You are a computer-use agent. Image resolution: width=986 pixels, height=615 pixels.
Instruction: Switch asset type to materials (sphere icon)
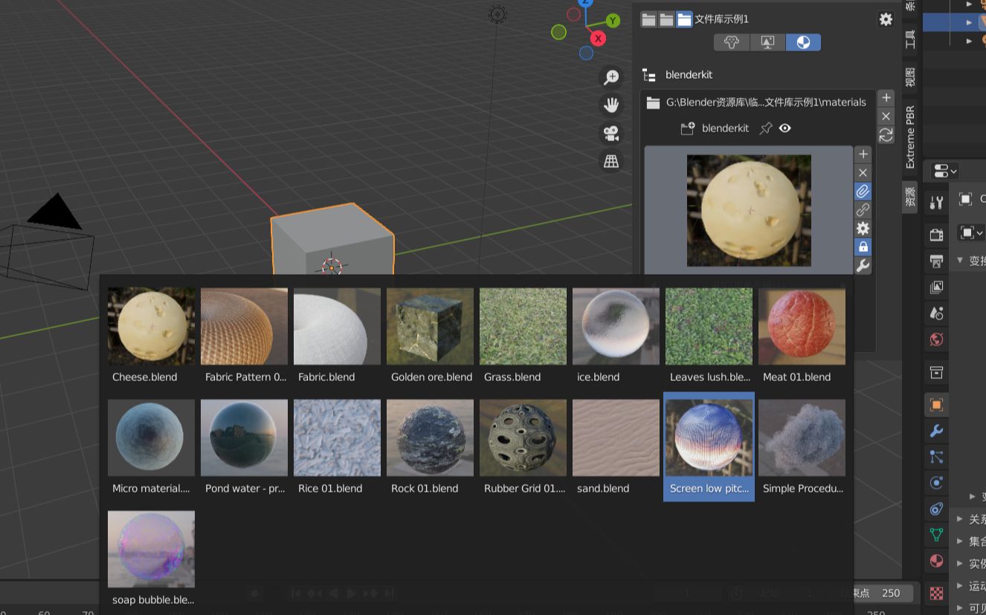coord(803,42)
